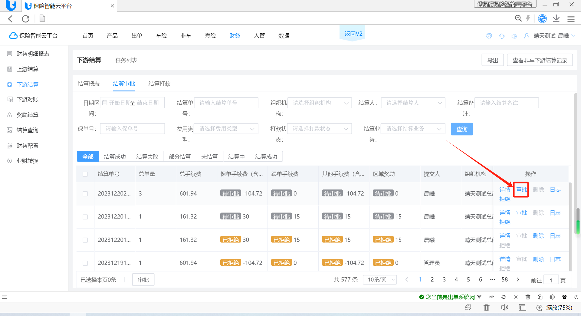The image size is (581, 316).
Task: Open 业财转换 in the sidebar
Action: [x=27, y=161]
